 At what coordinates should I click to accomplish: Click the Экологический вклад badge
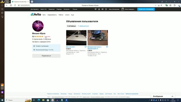(x=46, y=50)
